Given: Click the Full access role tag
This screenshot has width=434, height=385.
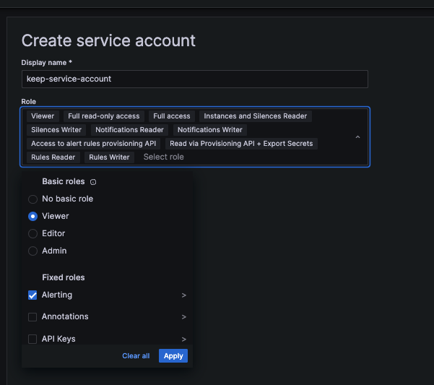Looking at the screenshot, I should (x=172, y=116).
